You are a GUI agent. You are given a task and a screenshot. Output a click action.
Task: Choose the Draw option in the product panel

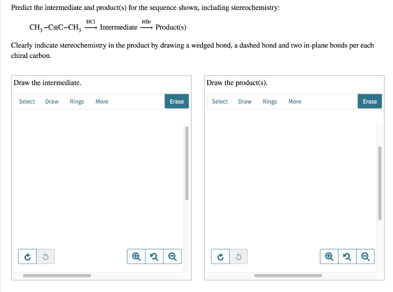[x=245, y=101]
